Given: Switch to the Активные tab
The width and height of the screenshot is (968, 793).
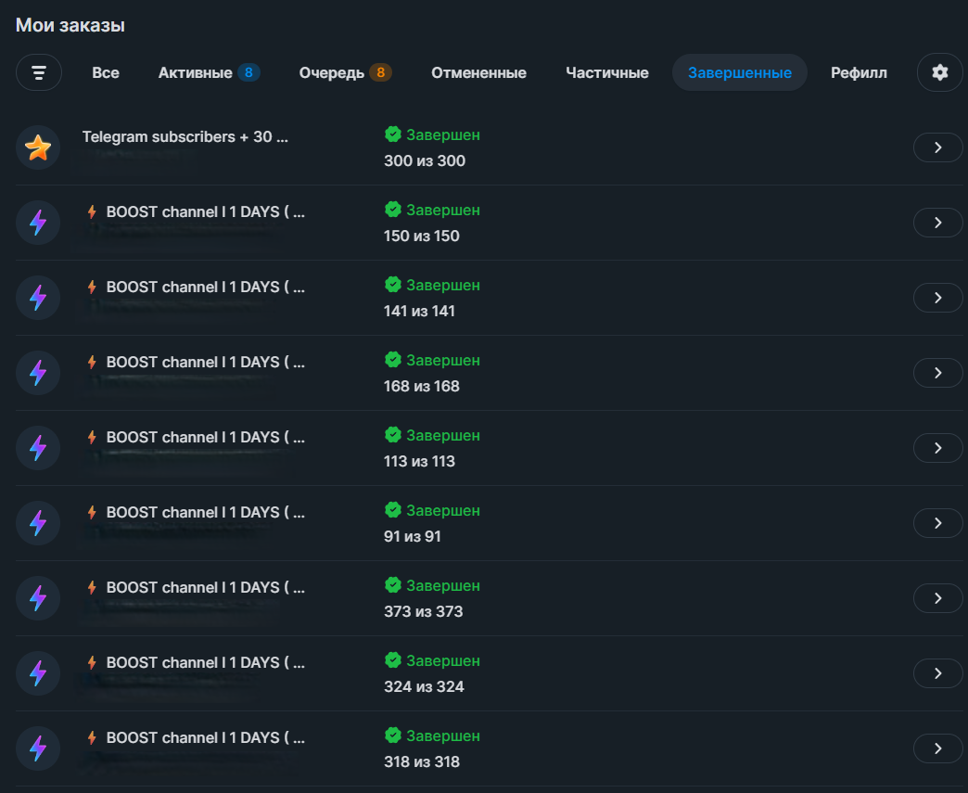Looking at the screenshot, I should pyautogui.click(x=209, y=73).
